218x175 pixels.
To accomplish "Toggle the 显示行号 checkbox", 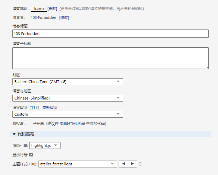I will point(31,154).
